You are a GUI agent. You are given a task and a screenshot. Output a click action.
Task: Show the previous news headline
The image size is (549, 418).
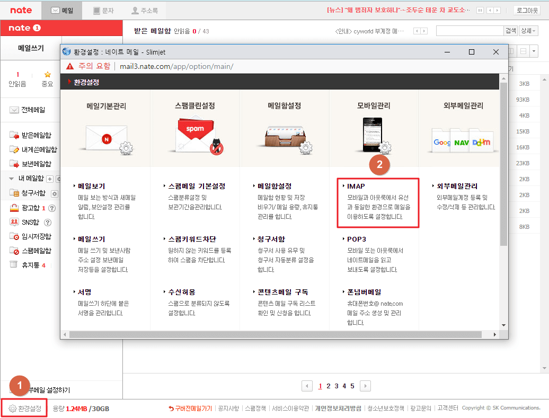pyautogui.click(x=490, y=11)
